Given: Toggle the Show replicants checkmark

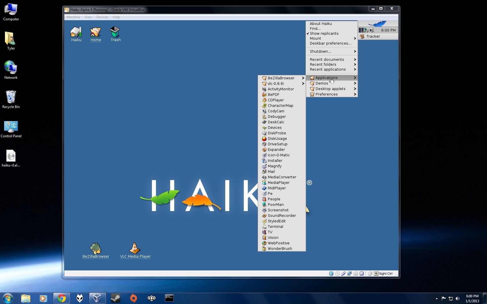Looking at the screenshot, I should (x=324, y=34).
